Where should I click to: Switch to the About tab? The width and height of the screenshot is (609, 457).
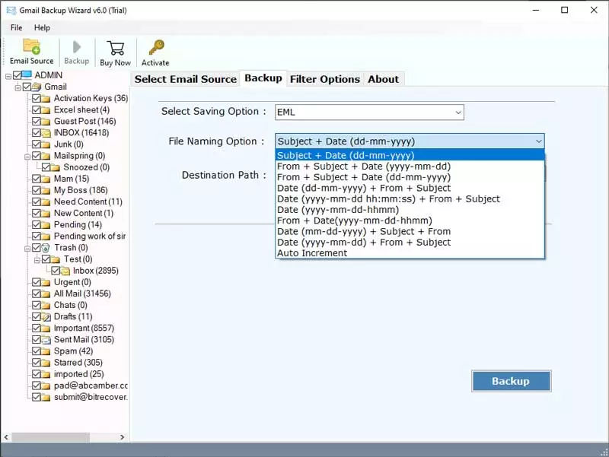(x=384, y=79)
